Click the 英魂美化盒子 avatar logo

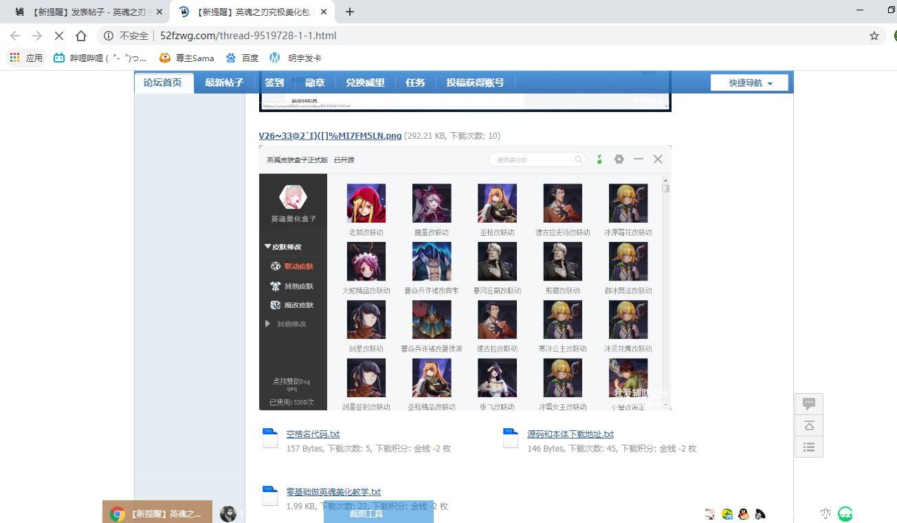pyautogui.click(x=293, y=197)
